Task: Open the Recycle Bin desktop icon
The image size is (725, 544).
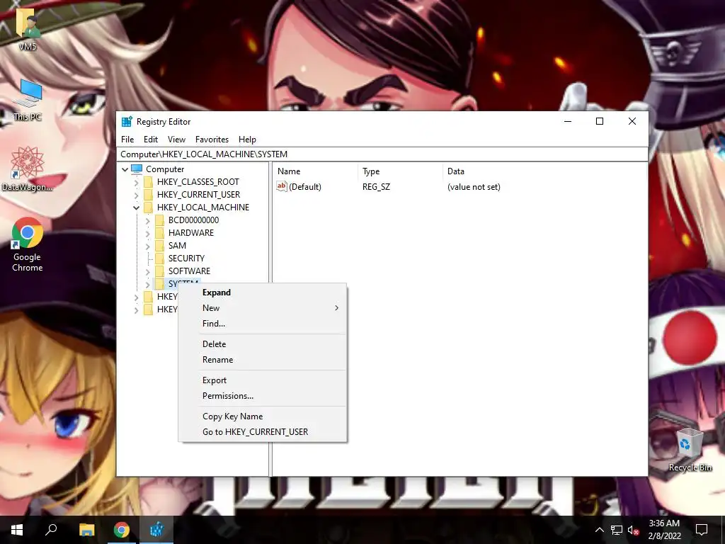Action: [x=690, y=450]
